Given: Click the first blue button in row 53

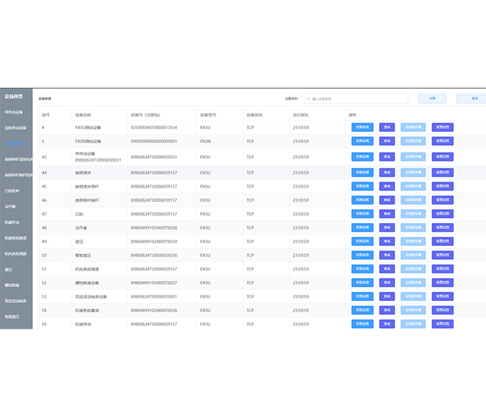Looking at the screenshot, I should pyautogui.click(x=362, y=296).
